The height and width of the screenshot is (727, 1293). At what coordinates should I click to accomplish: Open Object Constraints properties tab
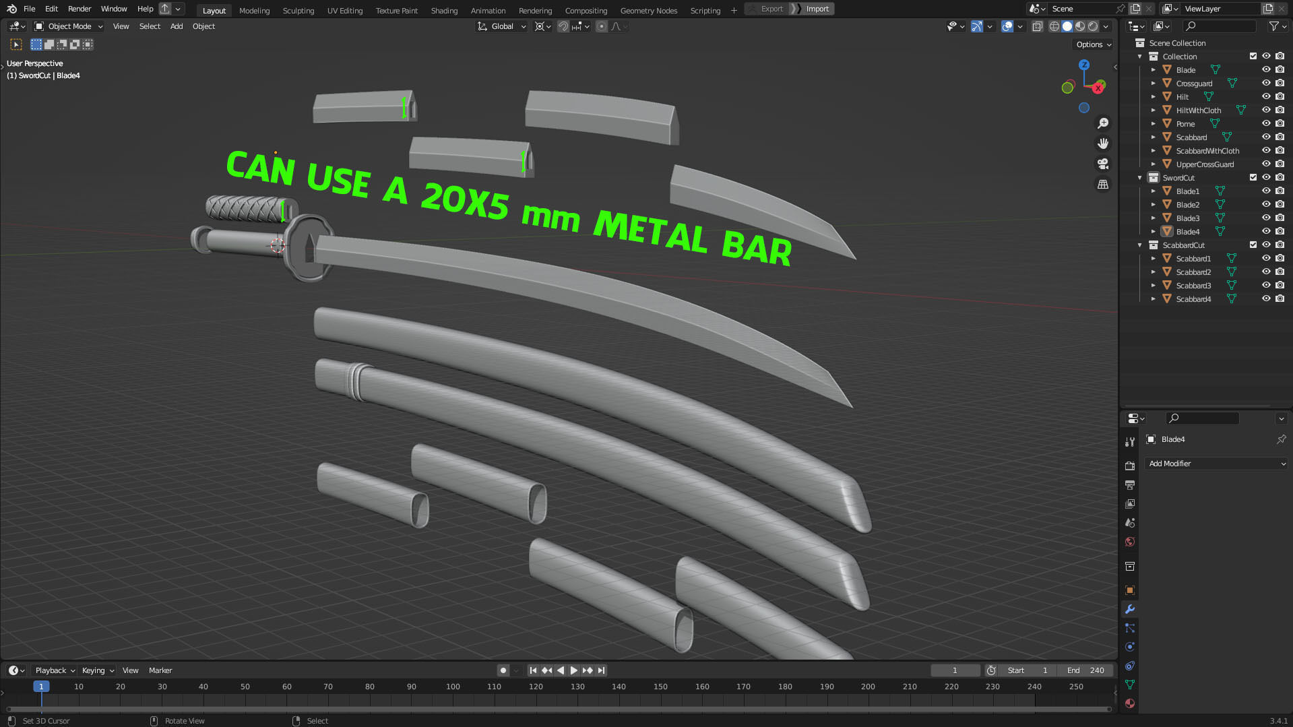pos(1130,666)
